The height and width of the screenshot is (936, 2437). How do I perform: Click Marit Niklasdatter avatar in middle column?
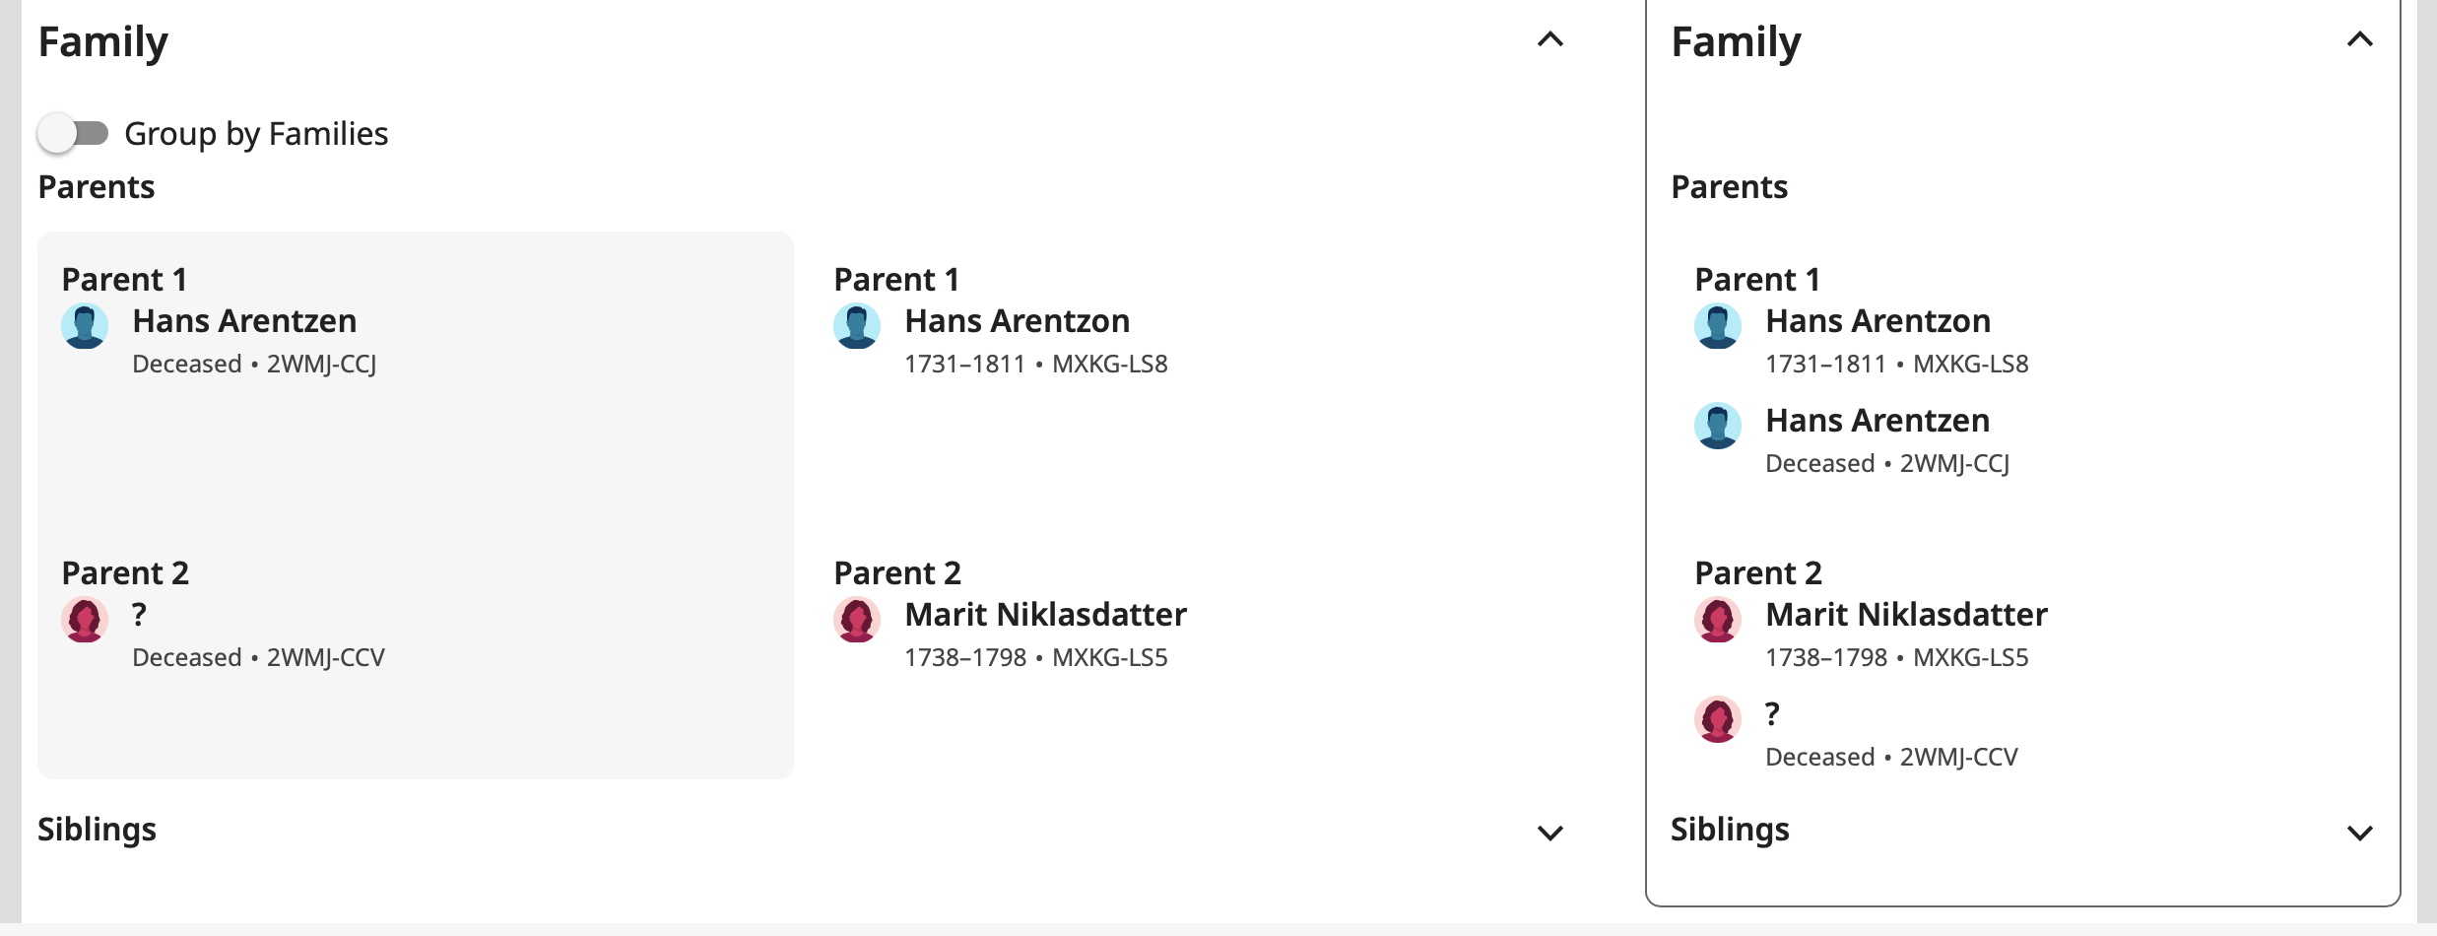[857, 620]
